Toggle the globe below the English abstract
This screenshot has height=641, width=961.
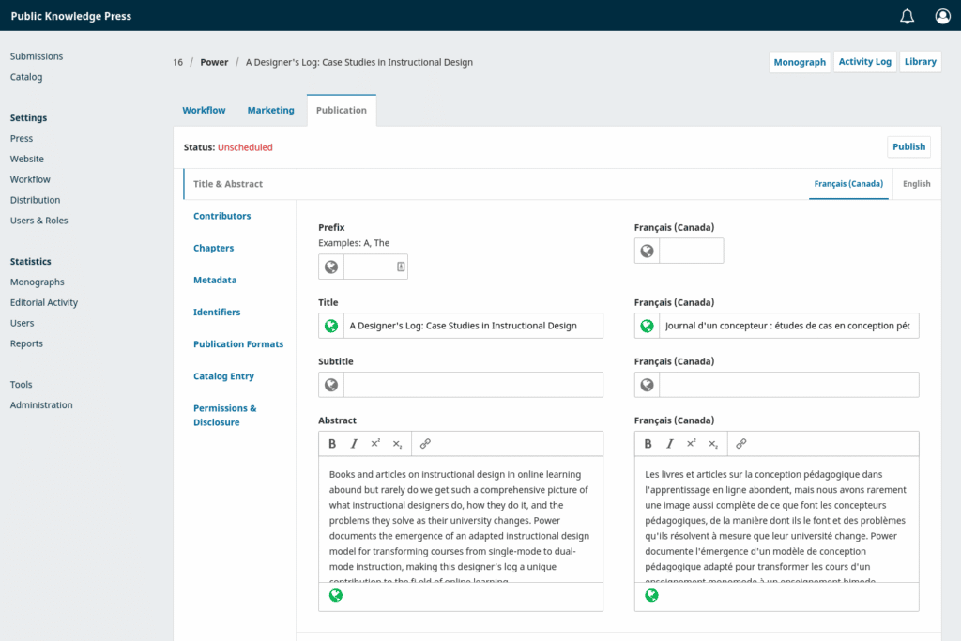pyautogui.click(x=336, y=595)
